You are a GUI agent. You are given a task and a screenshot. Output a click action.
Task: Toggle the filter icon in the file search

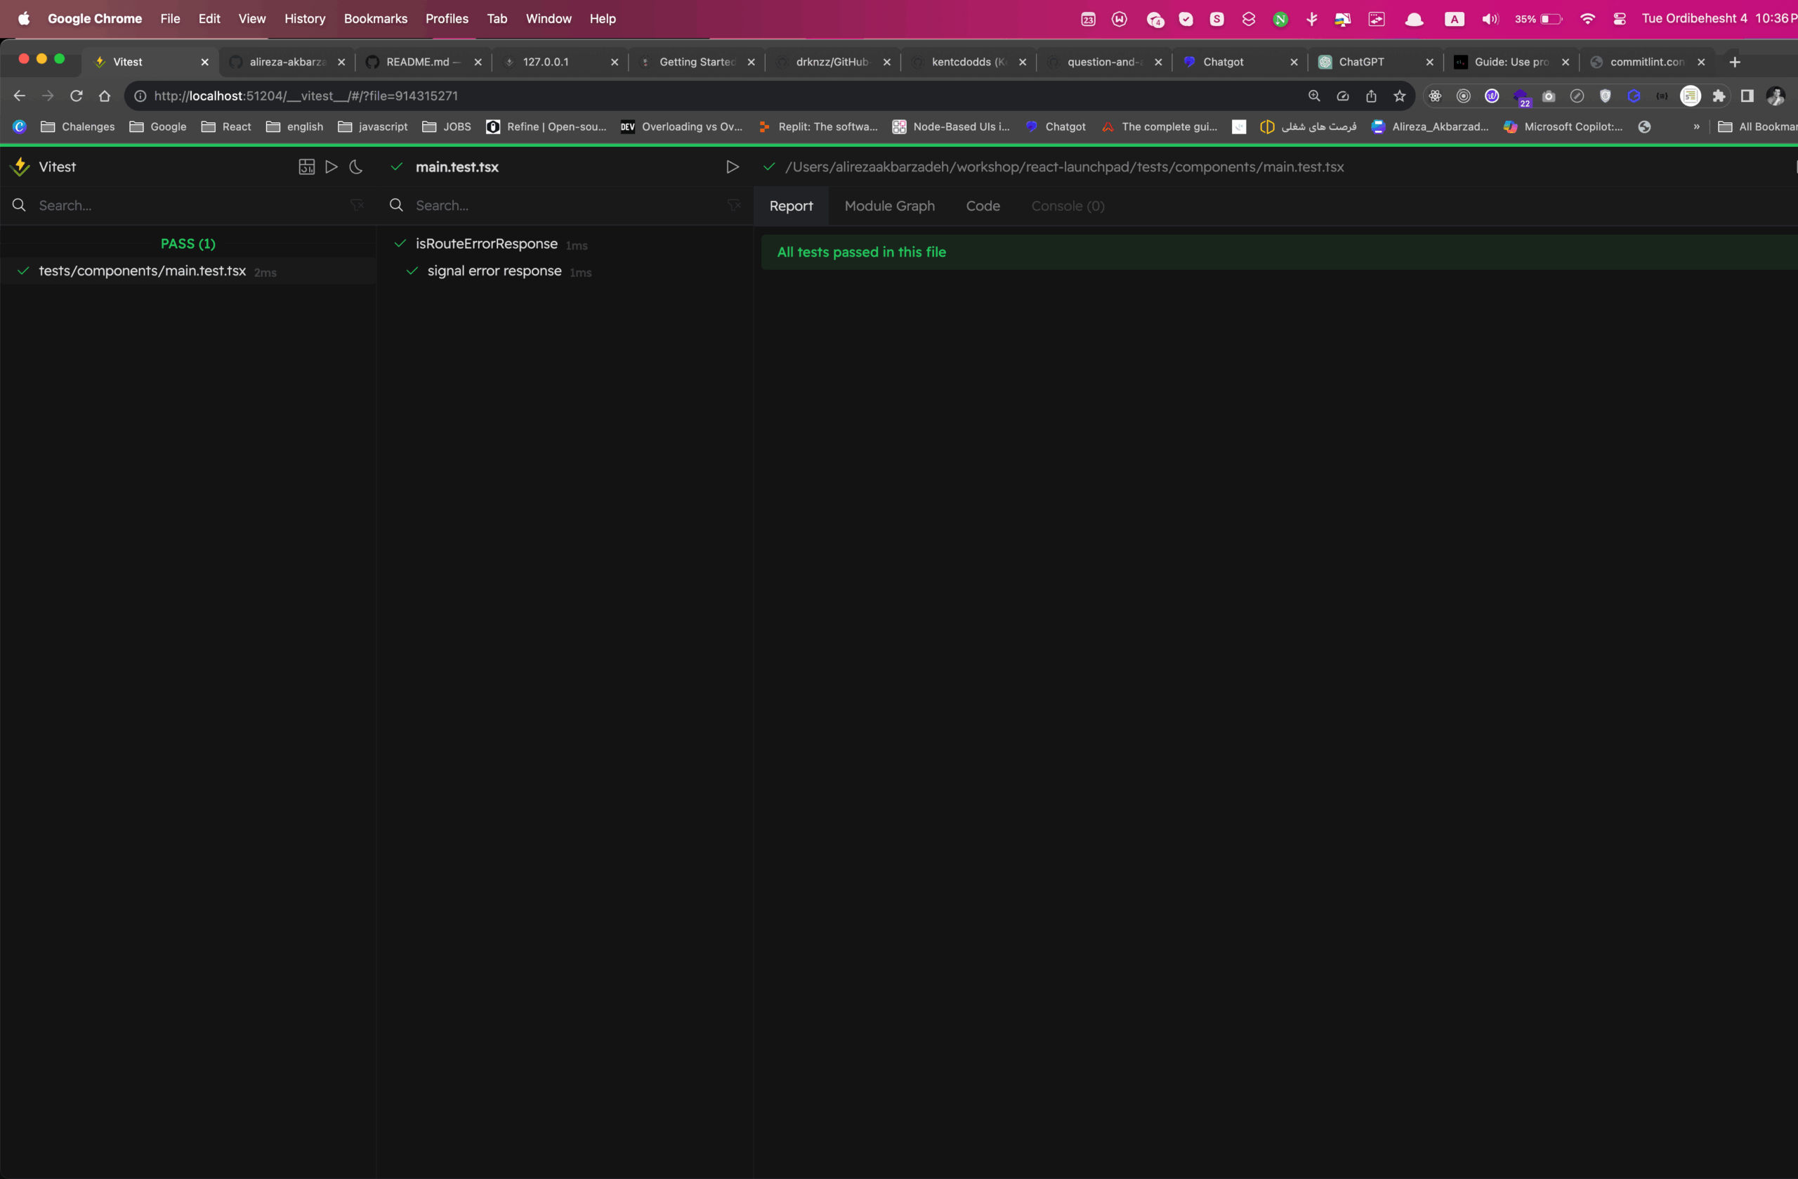357,204
